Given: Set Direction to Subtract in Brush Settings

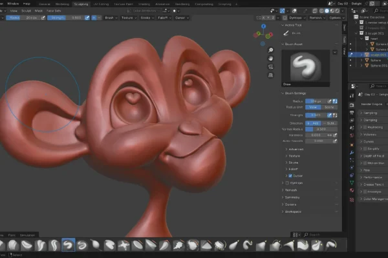Looking at the screenshot, I should click(x=329, y=123).
